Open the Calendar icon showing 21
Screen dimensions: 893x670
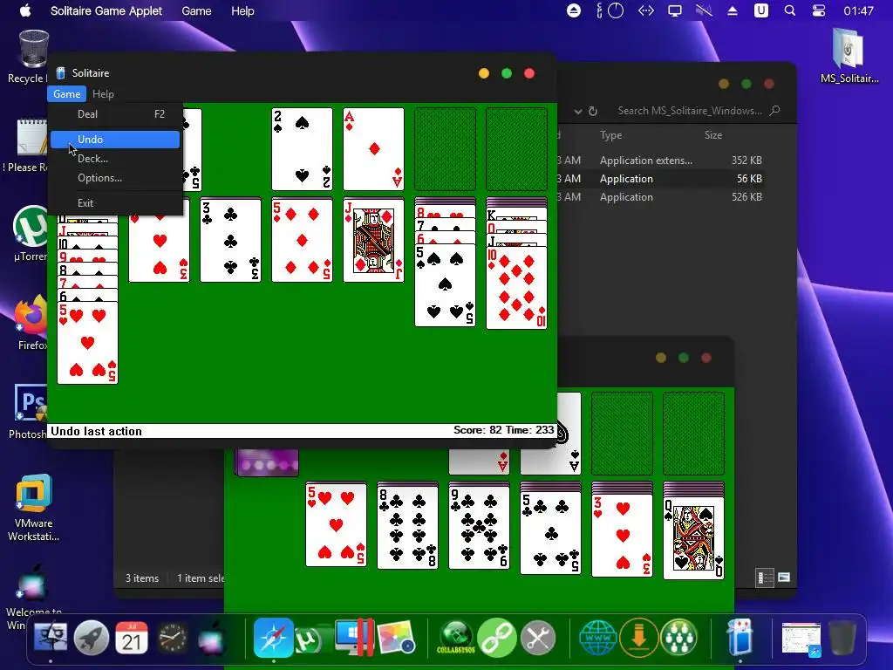[132, 638]
